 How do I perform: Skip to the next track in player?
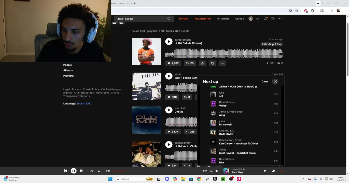pos(81,171)
